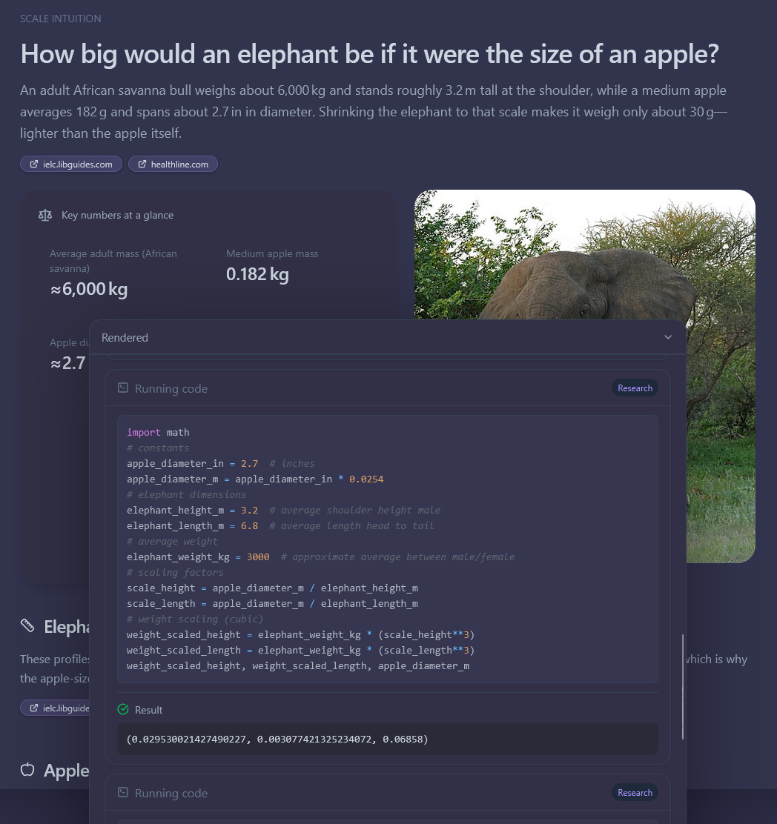Click the Research badge on lower code block

coord(635,792)
